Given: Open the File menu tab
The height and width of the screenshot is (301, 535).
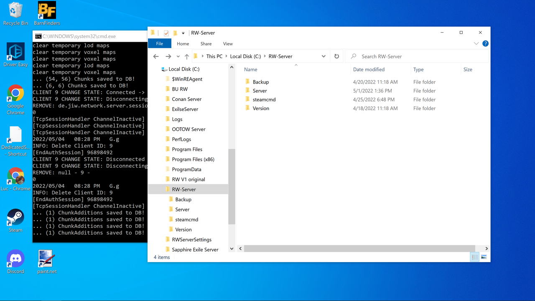Looking at the screenshot, I should 160,43.
